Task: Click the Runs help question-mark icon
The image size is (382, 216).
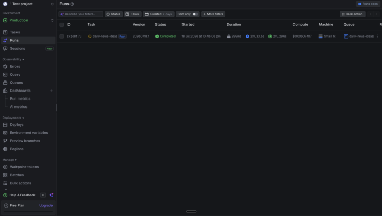Action: 72,4
